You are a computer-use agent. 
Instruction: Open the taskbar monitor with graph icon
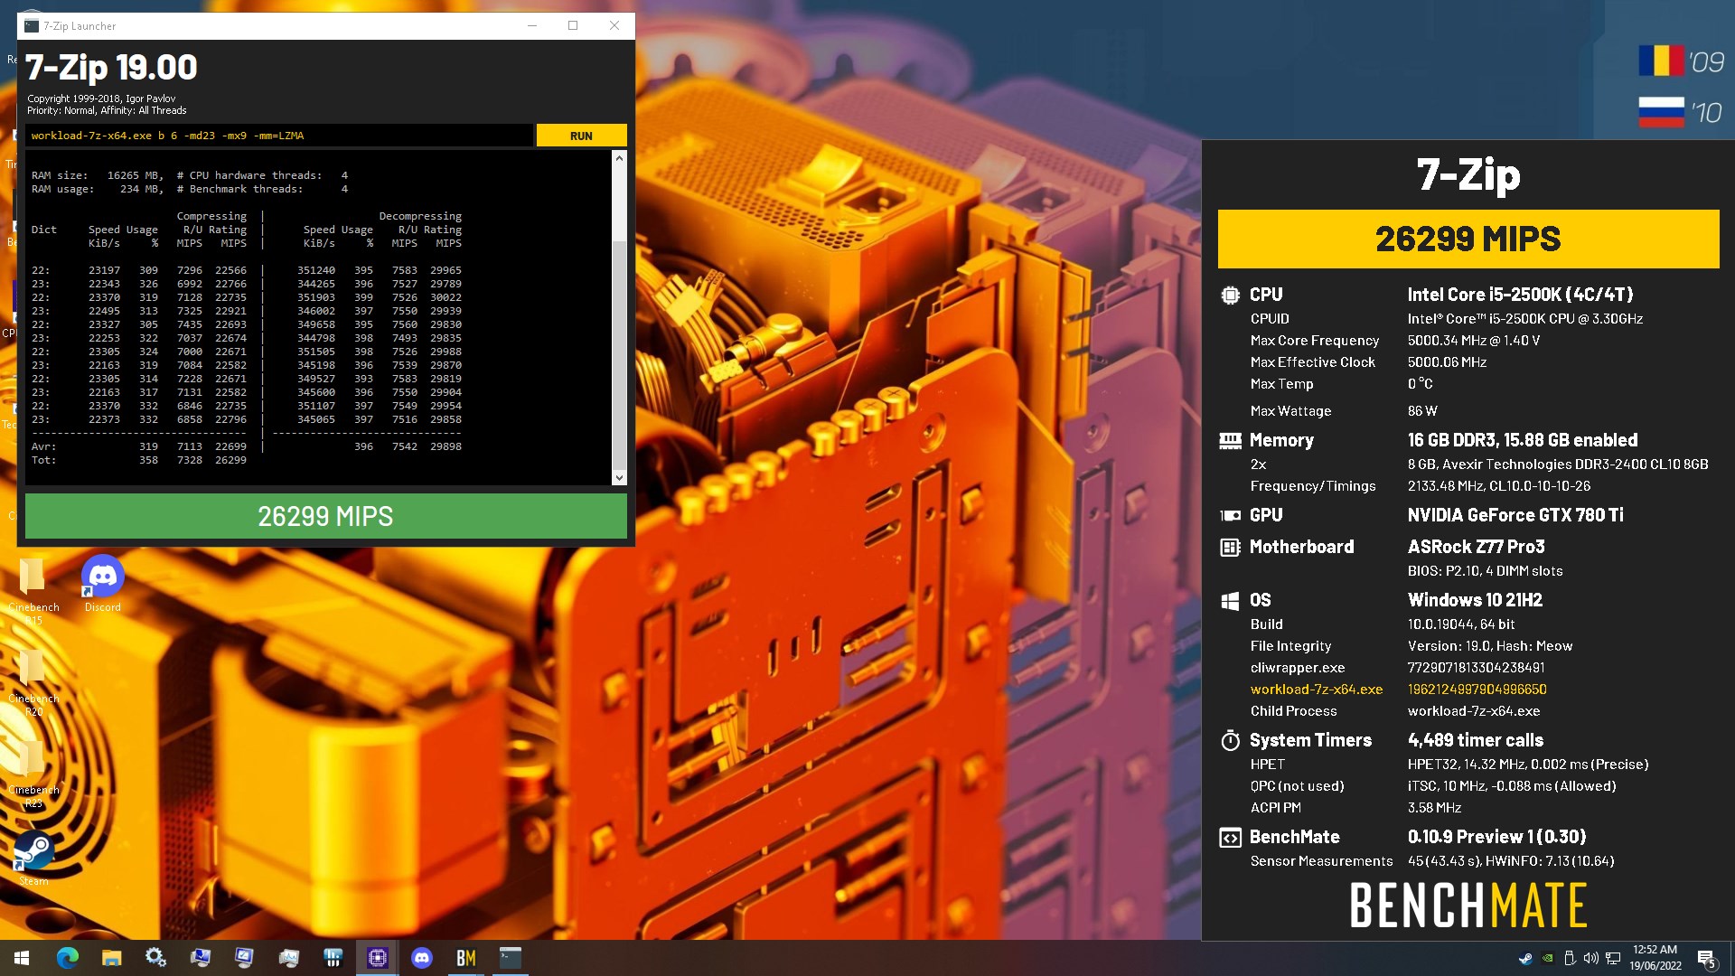pos(289,958)
